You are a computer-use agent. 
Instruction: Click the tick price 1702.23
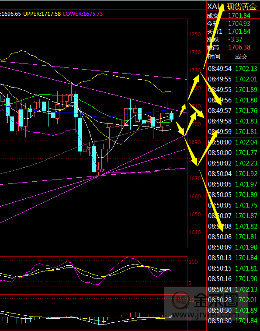pyautogui.click(x=246, y=163)
